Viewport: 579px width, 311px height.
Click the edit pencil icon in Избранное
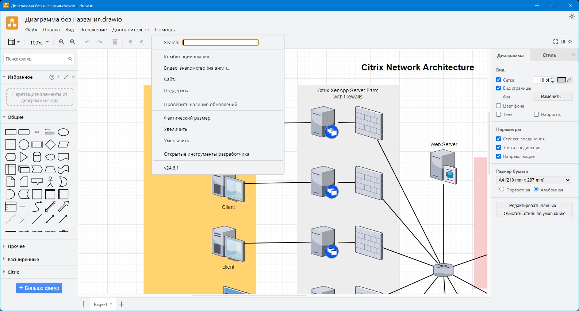[66, 77]
